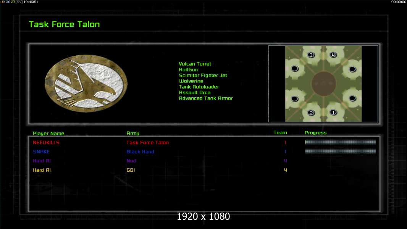Image resolution: width=407 pixels, height=229 pixels.
Task: Click NEEDKILLS team number 1
Action: (x=285, y=142)
